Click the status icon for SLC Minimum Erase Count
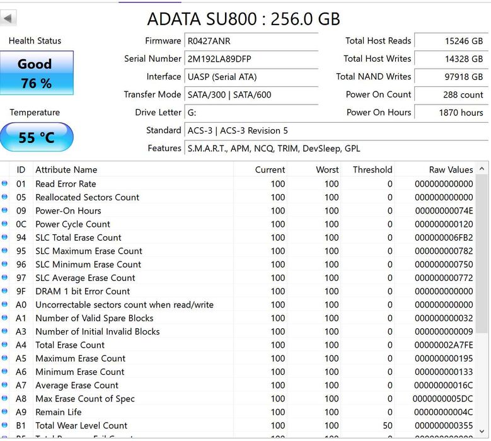 (4, 264)
